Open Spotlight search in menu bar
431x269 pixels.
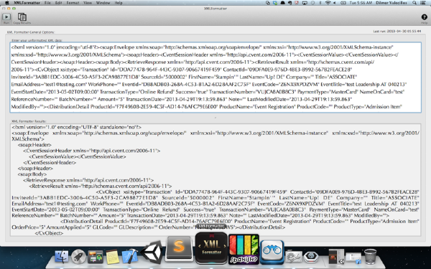[414, 3]
